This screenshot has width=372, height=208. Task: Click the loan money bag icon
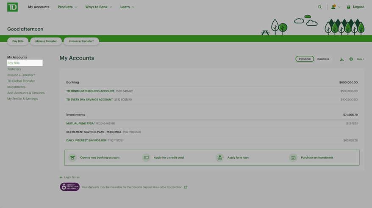(x=220, y=157)
